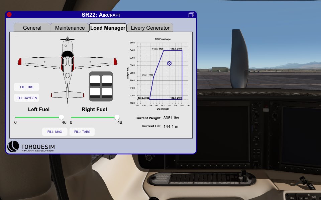Toggle the rear right seat occupant
Screen dimensions: 321x200
pos(107,93)
